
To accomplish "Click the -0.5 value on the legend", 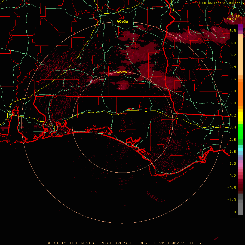I will 232,188.
